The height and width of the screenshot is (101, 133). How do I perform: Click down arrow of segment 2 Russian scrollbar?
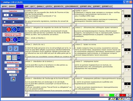123,39
